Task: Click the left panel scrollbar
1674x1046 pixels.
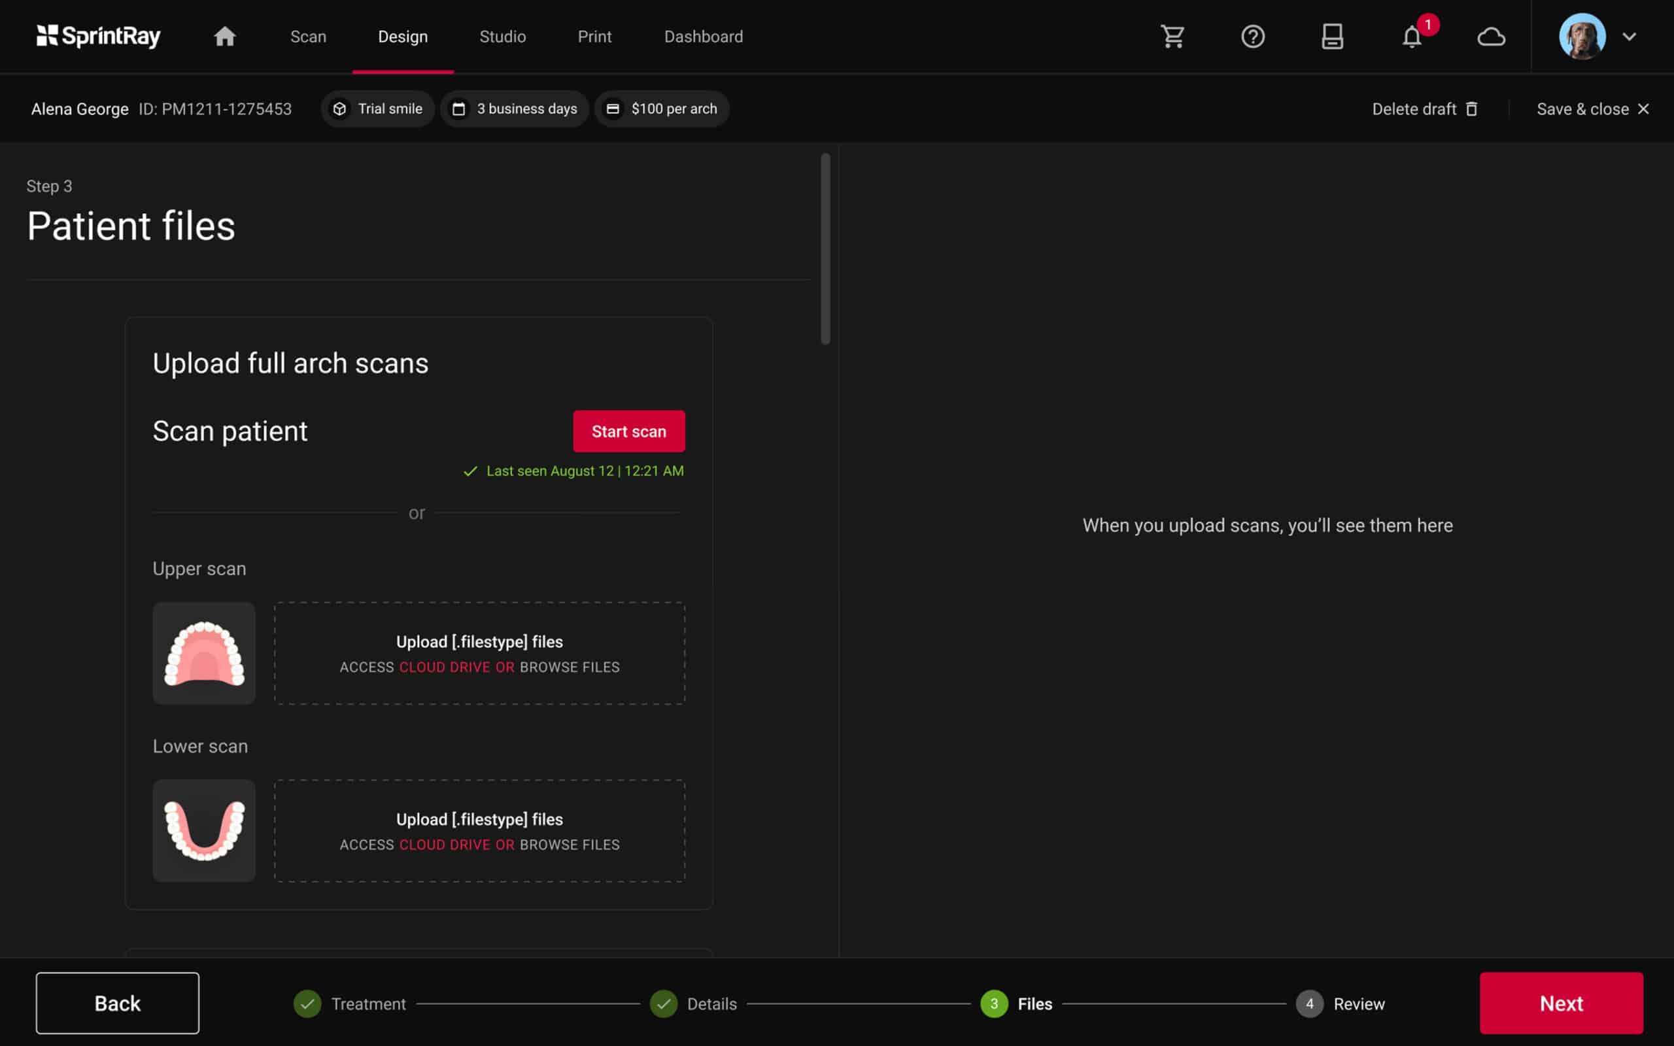Action: pos(825,249)
